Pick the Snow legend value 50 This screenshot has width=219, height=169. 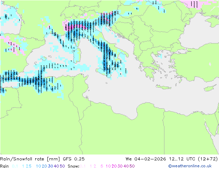(x=132, y=166)
